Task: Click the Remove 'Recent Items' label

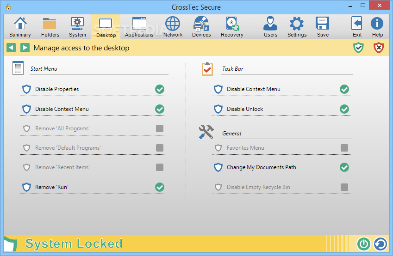Action: 62,167
